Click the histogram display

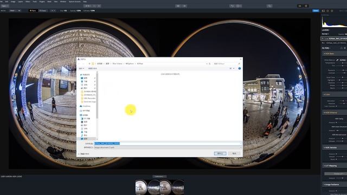tap(334, 22)
